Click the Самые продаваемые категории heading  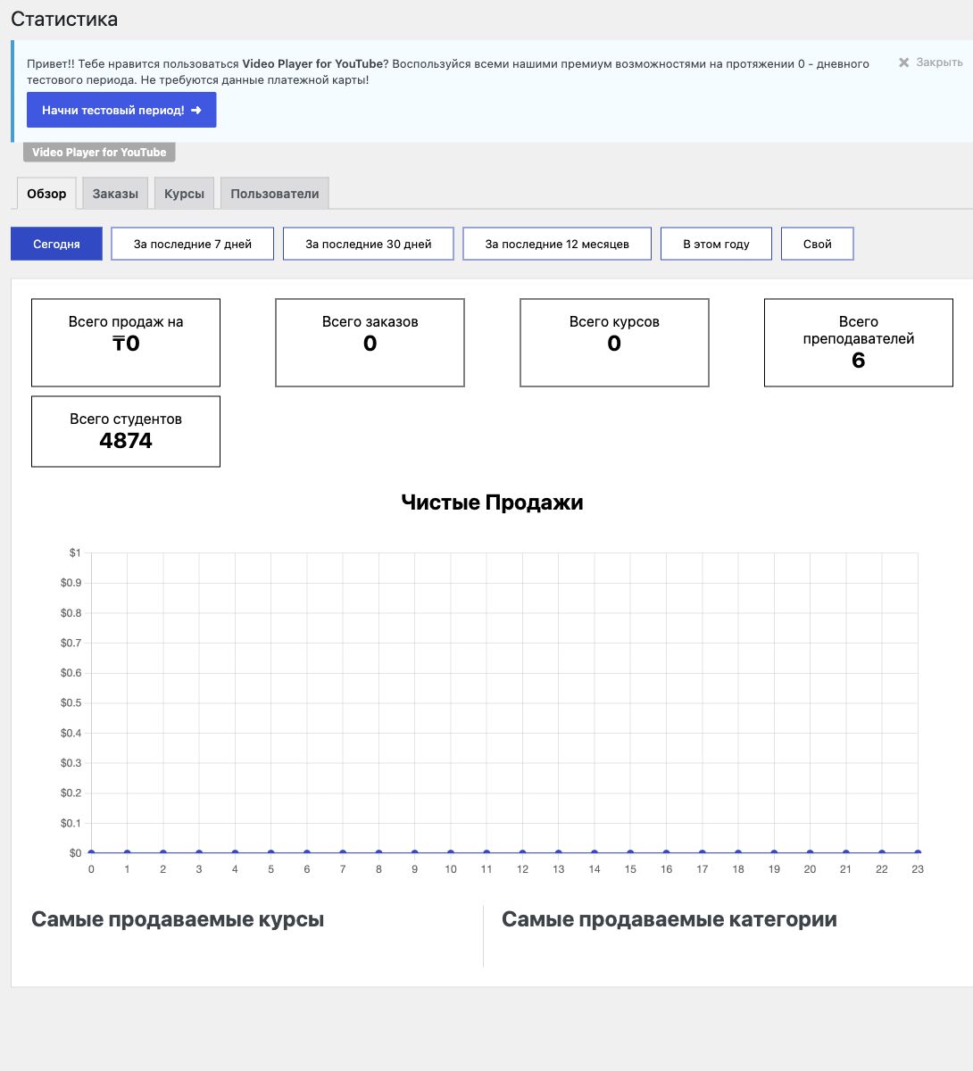[669, 919]
